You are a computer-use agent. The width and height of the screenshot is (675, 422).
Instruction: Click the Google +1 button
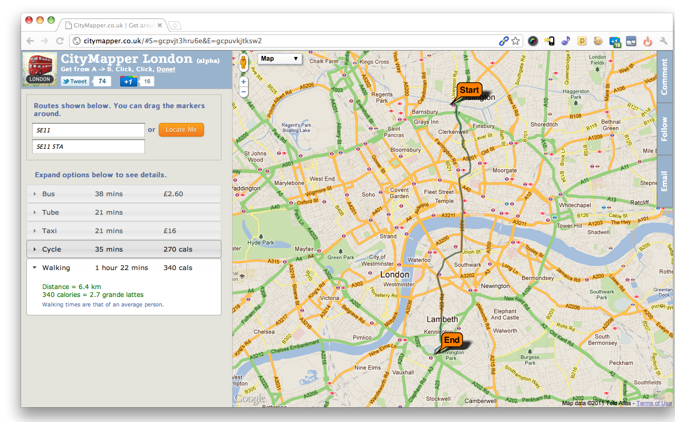(x=129, y=81)
